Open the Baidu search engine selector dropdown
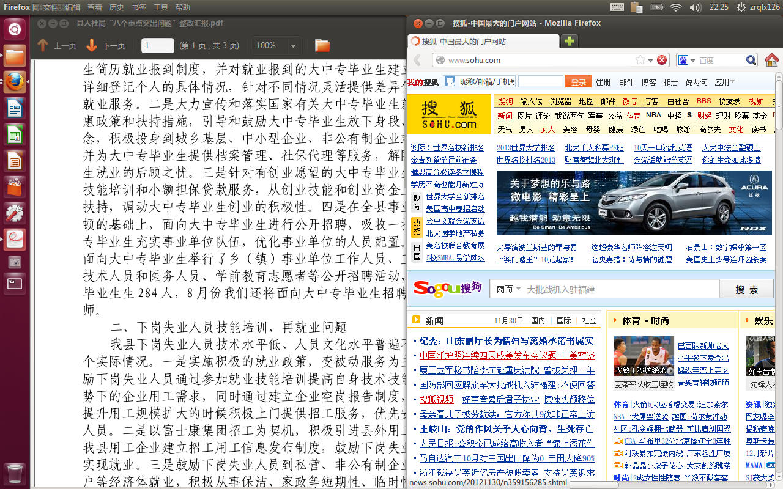The image size is (783, 489). [686, 60]
